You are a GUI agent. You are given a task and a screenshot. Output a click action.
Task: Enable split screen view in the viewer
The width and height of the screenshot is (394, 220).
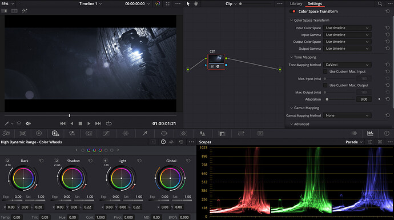pyautogui.click(x=14, y=11)
